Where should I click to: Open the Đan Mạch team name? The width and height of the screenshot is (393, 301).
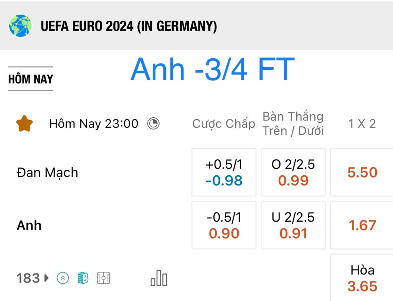[47, 173]
